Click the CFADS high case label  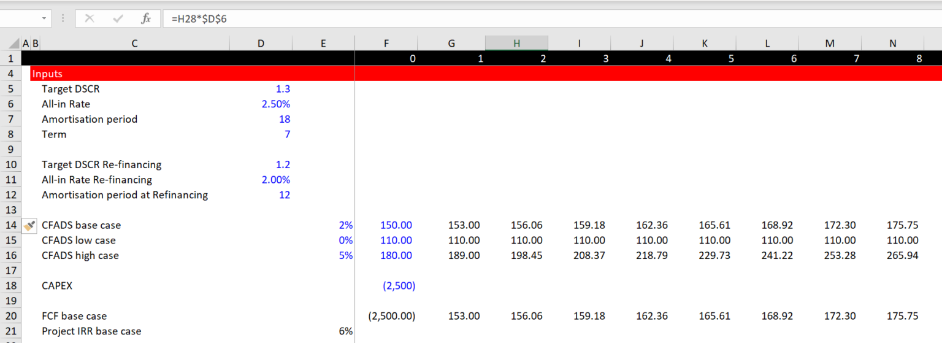pos(80,255)
